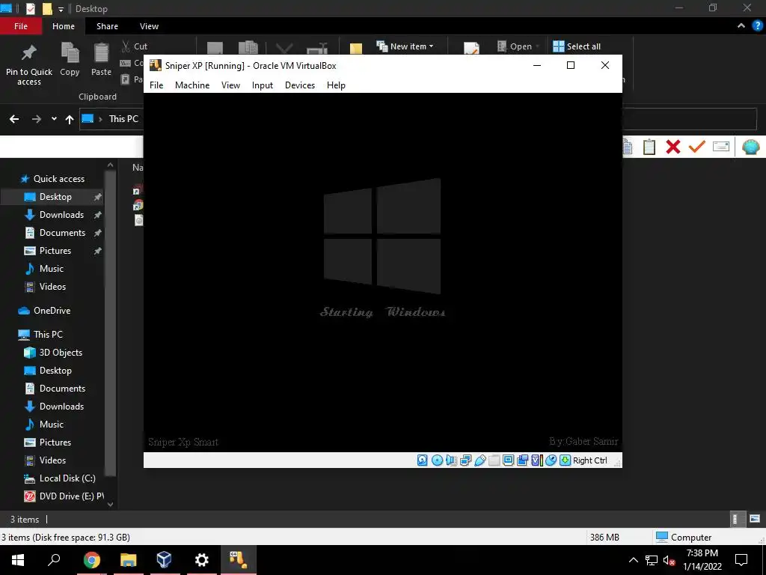Show hidden system tray icons
This screenshot has width=766, height=575.
coord(633,560)
